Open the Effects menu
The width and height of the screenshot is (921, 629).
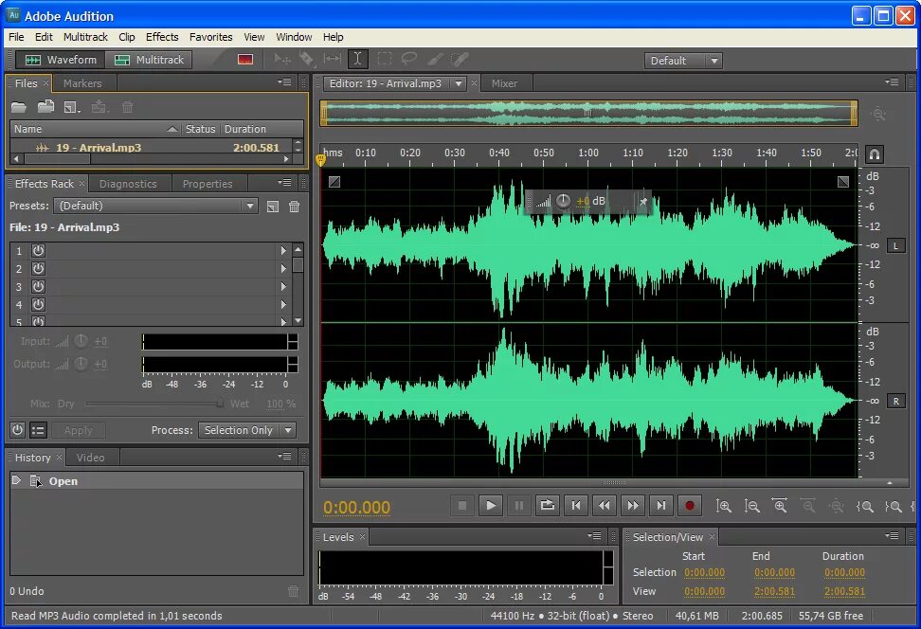(161, 37)
